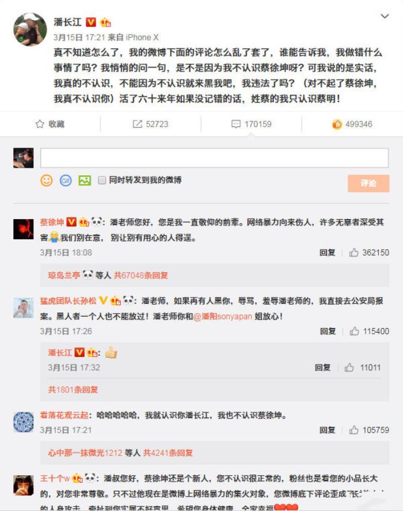The height and width of the screenshot is (511, 403).
Task: Enable 同时转发到我的微博 checkbox
Action: pyautogui.click(x=102, y=180)
